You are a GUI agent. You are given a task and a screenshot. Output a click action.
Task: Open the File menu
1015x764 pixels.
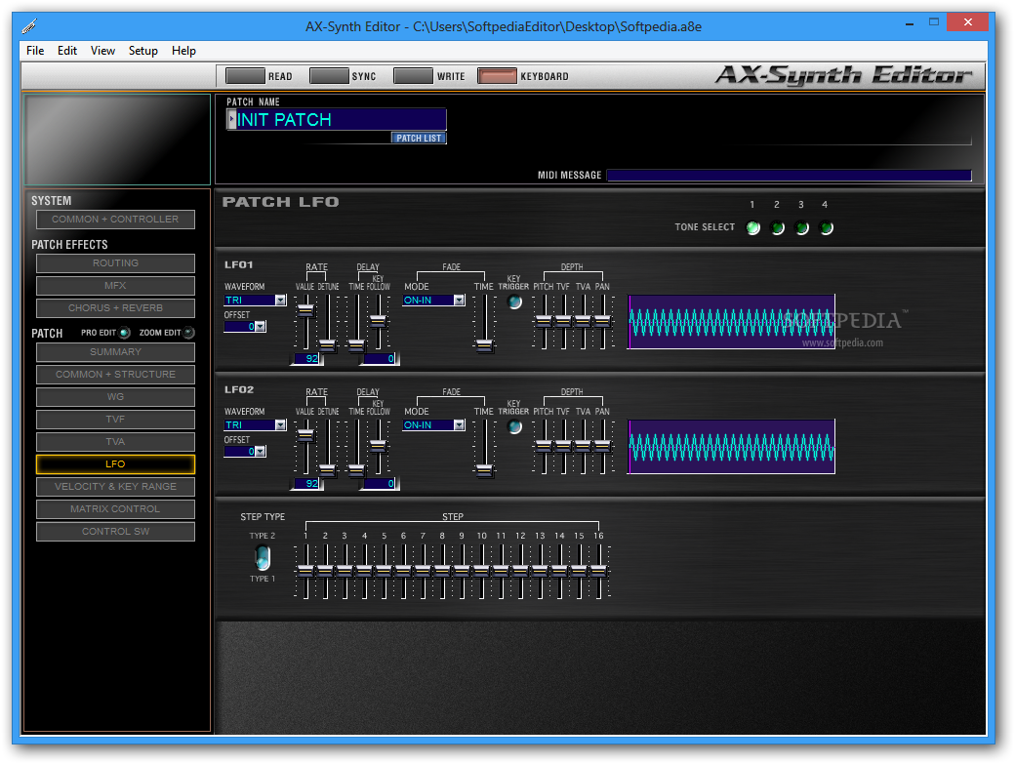coord(35,51)
